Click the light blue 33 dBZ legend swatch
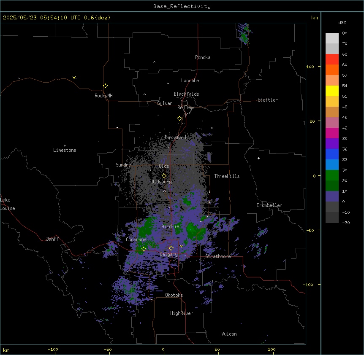The width and height of the screenshot is (364, 355). pyautogui.click(x=332, y=164)
